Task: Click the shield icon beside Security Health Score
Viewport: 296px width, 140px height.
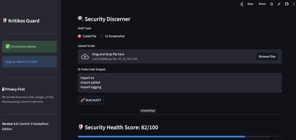Action: click(80, 127)
